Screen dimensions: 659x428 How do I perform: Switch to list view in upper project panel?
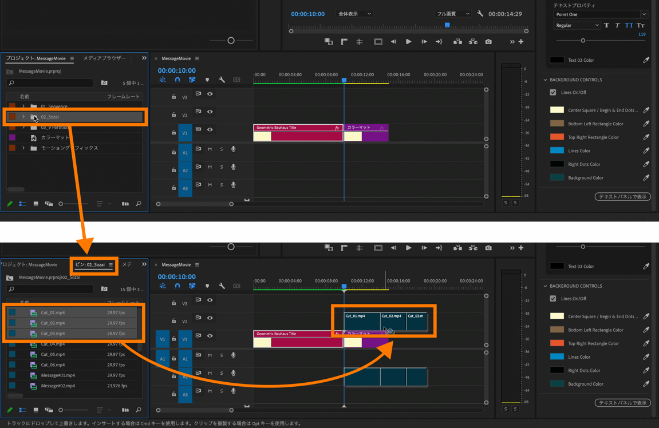click(23, 204)
